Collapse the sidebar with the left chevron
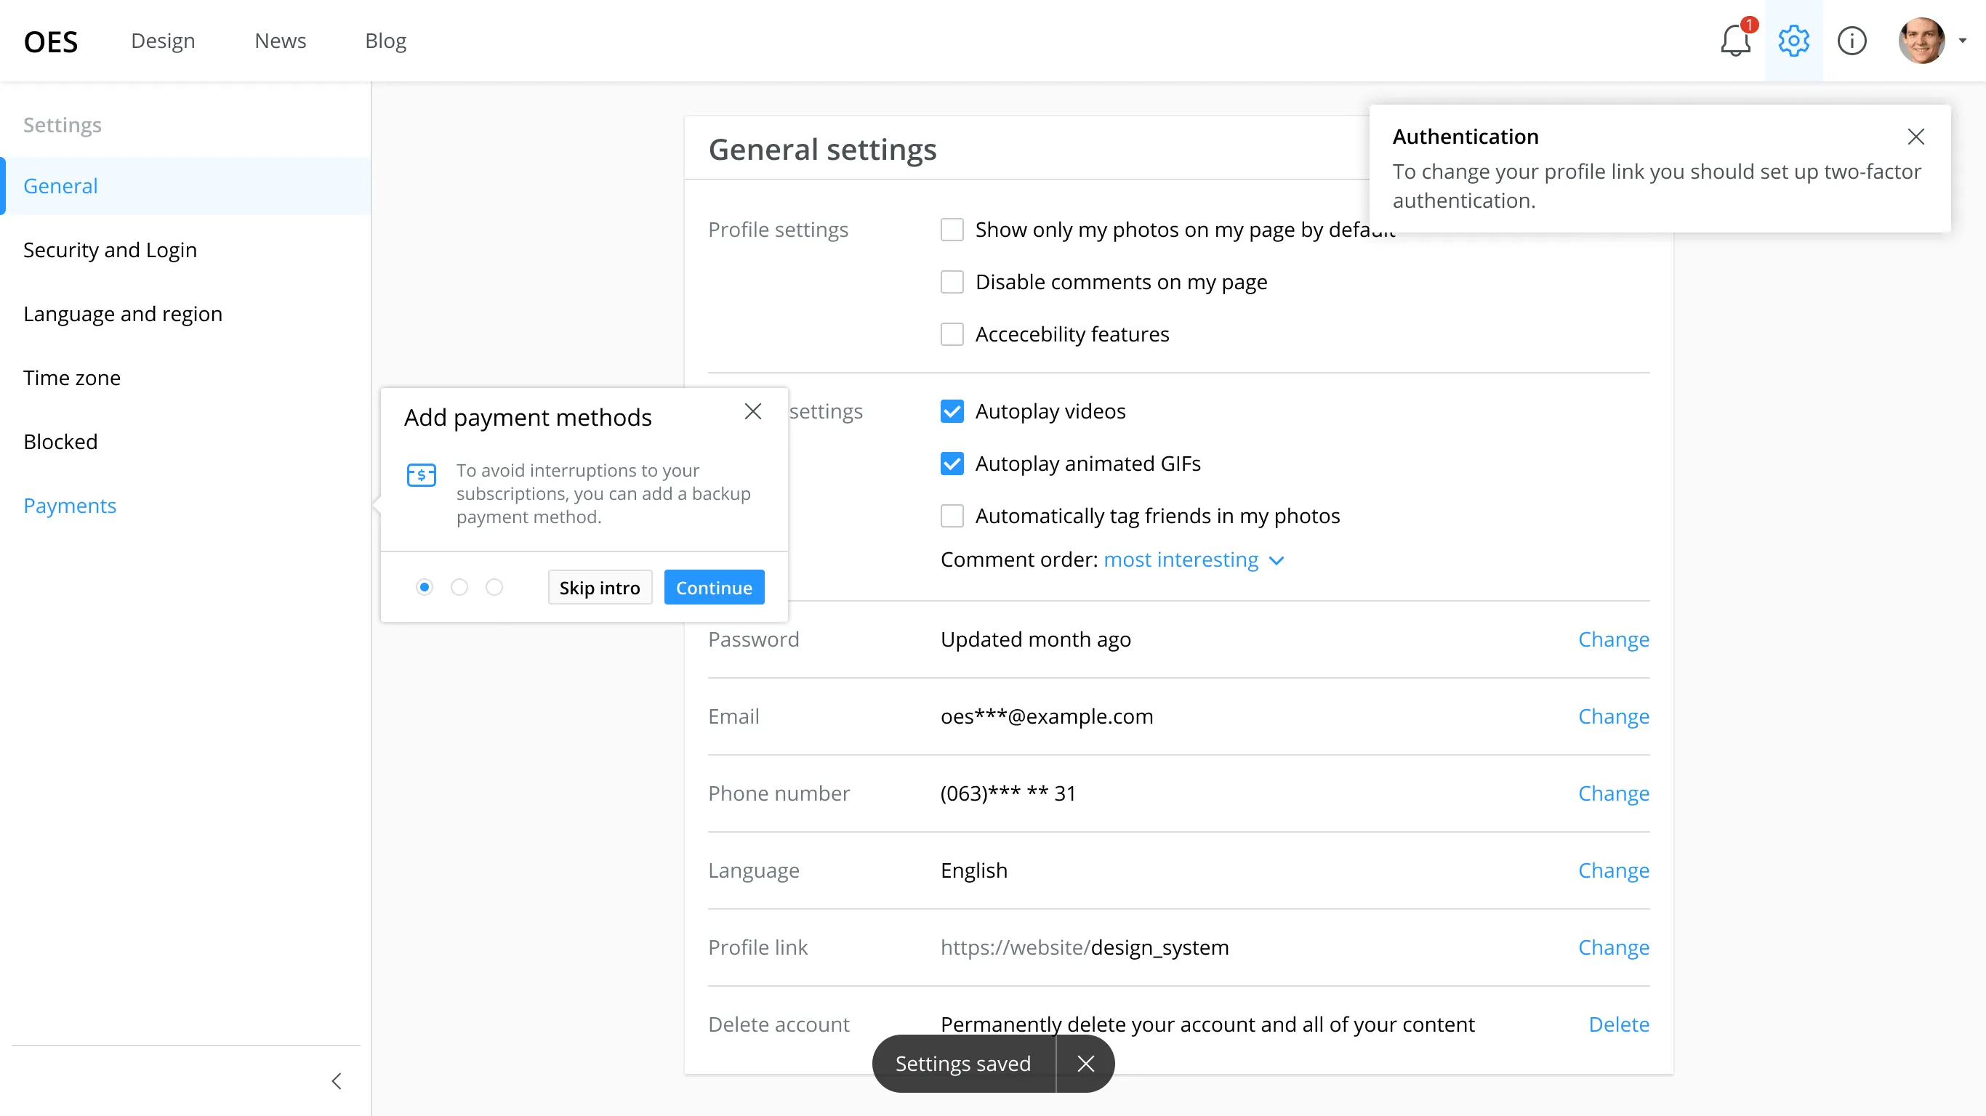Screen dimensions: 1986x1116 click(336, 1080)
